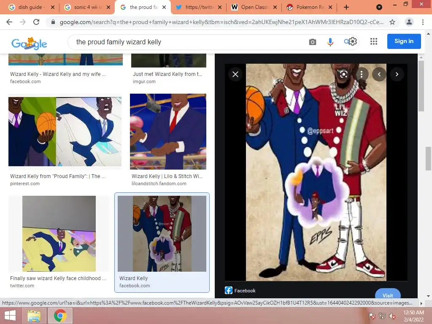Screen dimensions: 432x324
Task: Open the Windows Start menu
Action: (x=10, y=316)
